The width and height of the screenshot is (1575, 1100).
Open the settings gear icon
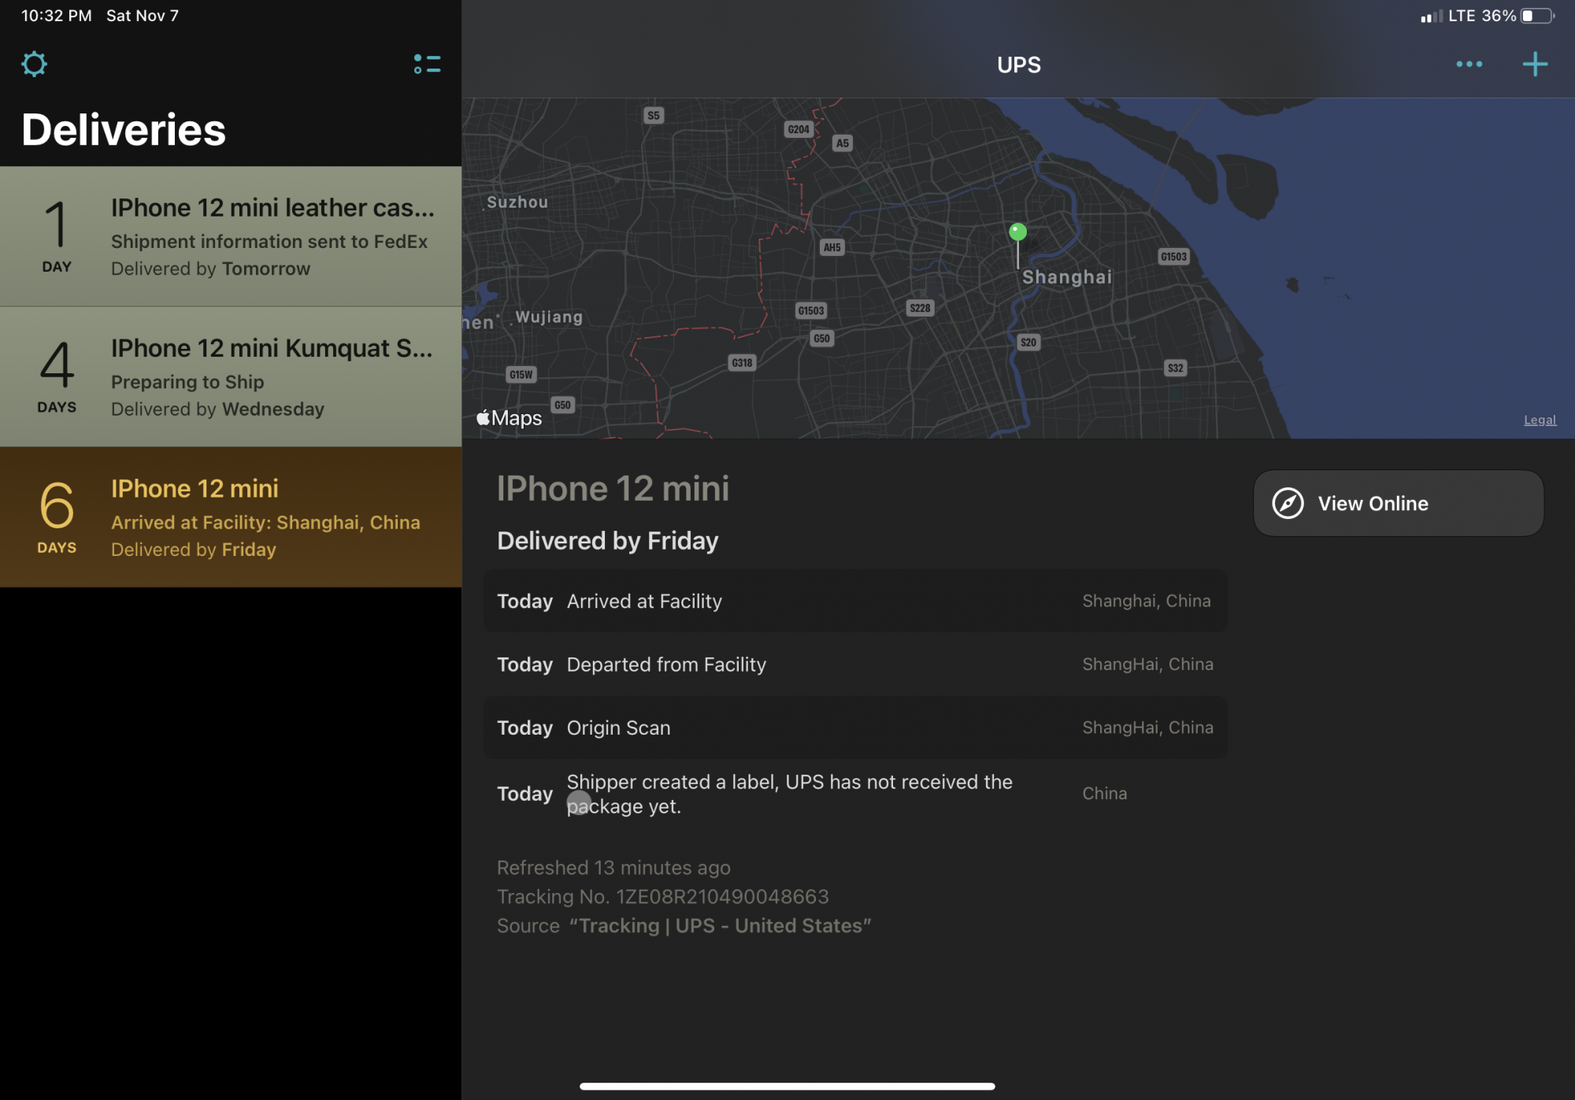[x=34, y=64]
